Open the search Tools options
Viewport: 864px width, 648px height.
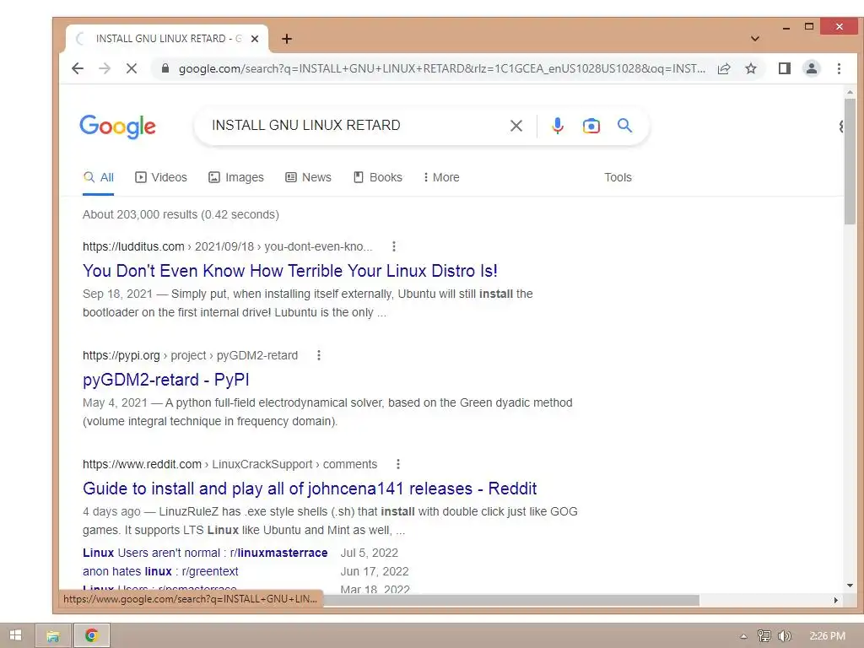(618, 177)
